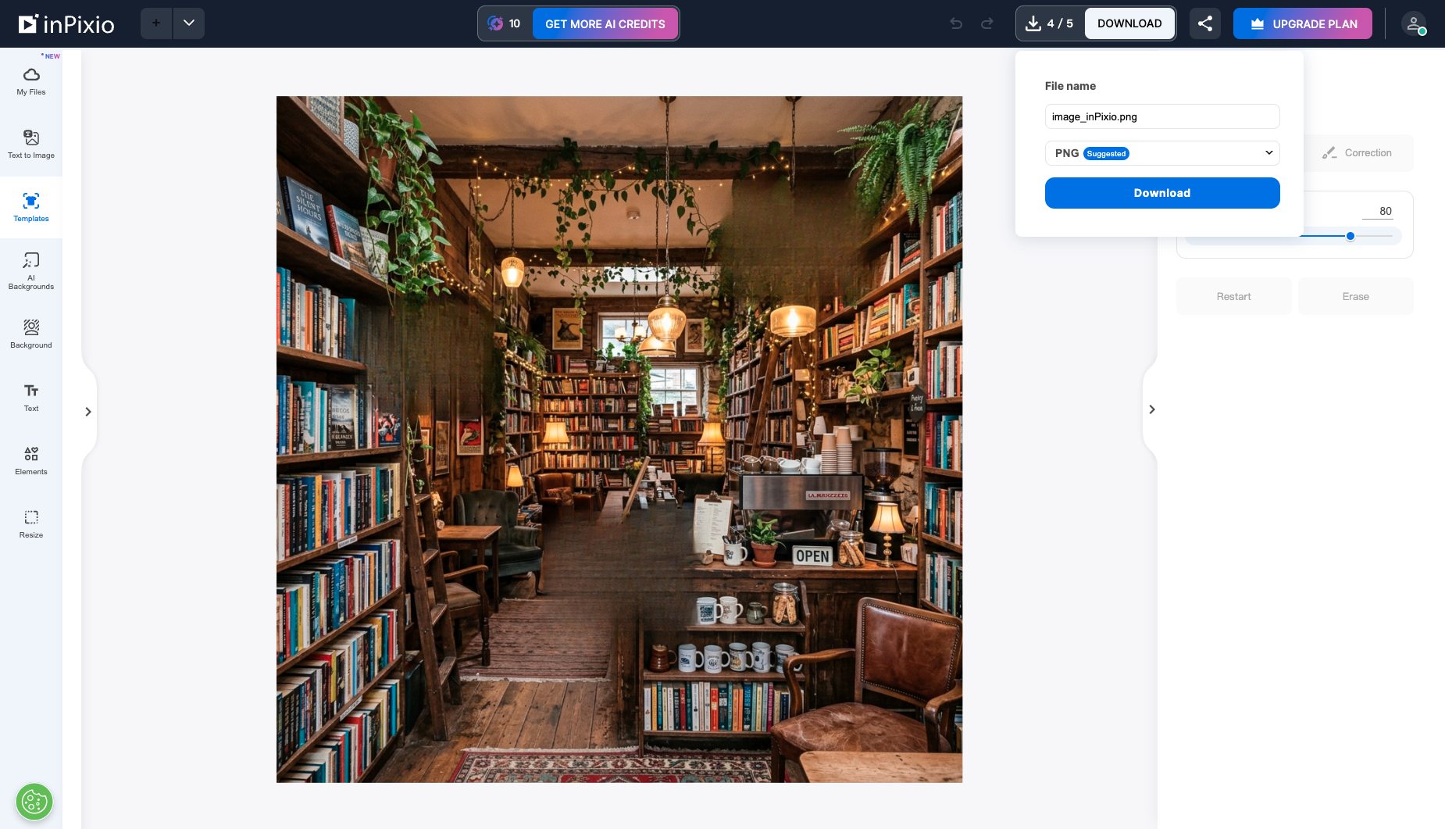Select the AI Backgrounds tool
This screenshot has height=829, width=1445.
tap(31, 270)
